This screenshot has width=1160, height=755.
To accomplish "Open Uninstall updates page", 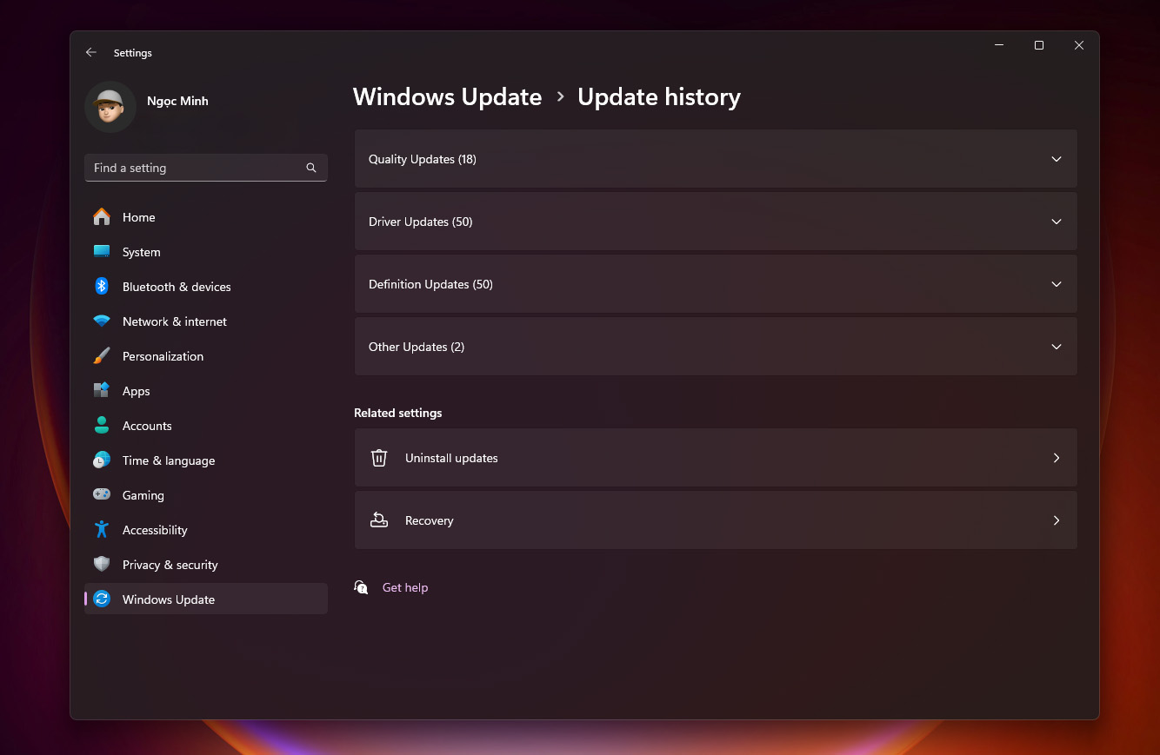I will coord(716,458).
